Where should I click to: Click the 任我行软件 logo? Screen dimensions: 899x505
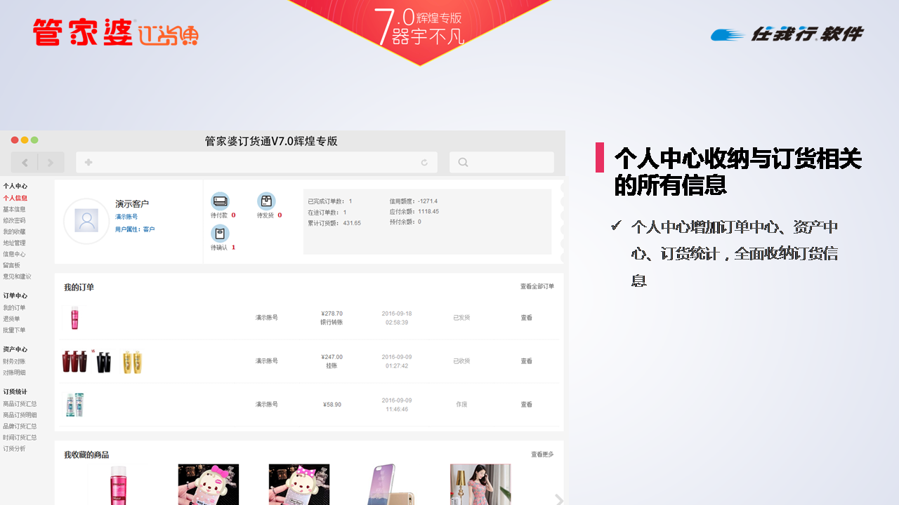(x=787, y=34)
